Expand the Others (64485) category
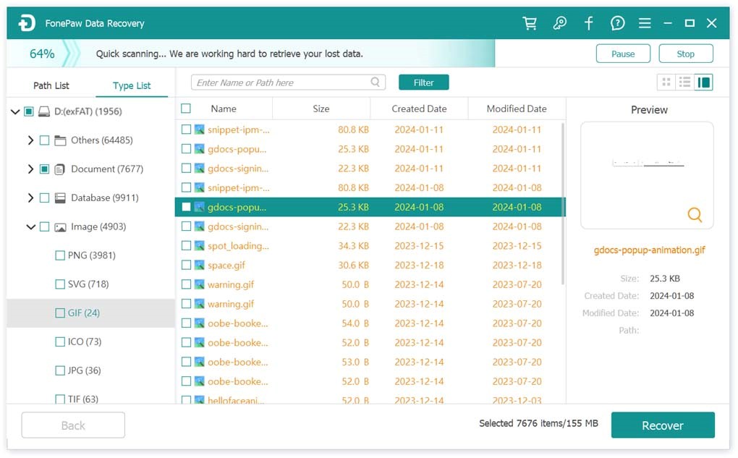Viewport: 738px width, 458px height. (x=30, y=140)
